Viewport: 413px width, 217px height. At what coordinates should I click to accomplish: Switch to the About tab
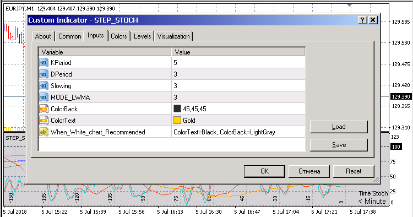[x=43, y=36]
